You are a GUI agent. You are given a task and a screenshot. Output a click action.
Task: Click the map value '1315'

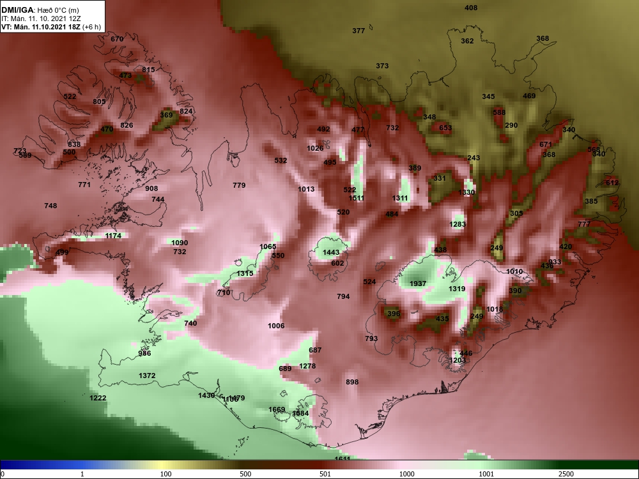click(245, 274)
